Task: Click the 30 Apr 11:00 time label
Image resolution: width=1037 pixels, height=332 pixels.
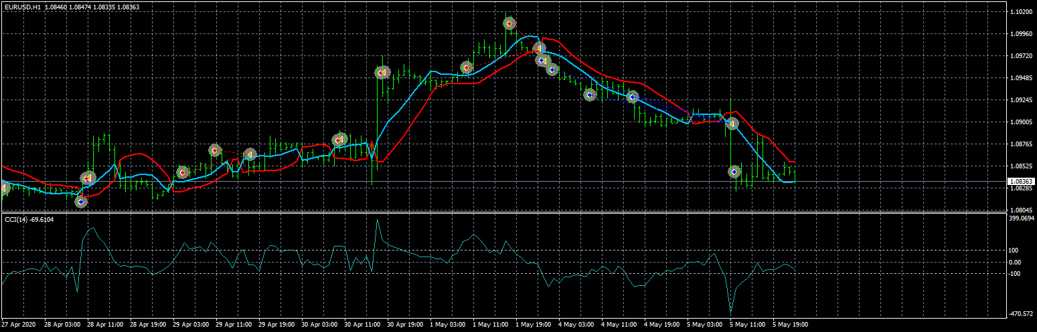Action: 362,325
